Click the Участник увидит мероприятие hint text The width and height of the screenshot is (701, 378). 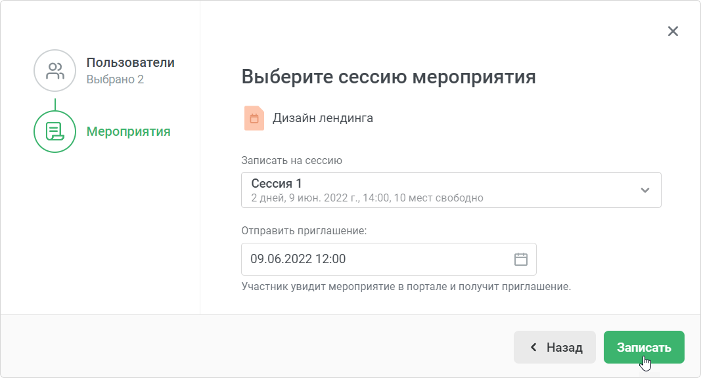click(x=407, y=286)
